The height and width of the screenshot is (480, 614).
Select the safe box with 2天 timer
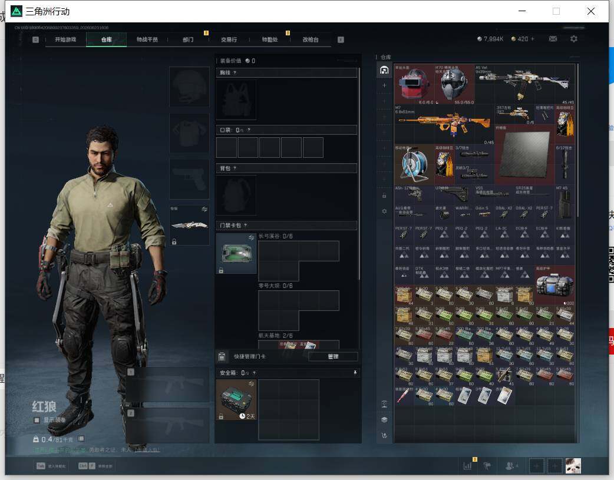click(x=236, y=400)
